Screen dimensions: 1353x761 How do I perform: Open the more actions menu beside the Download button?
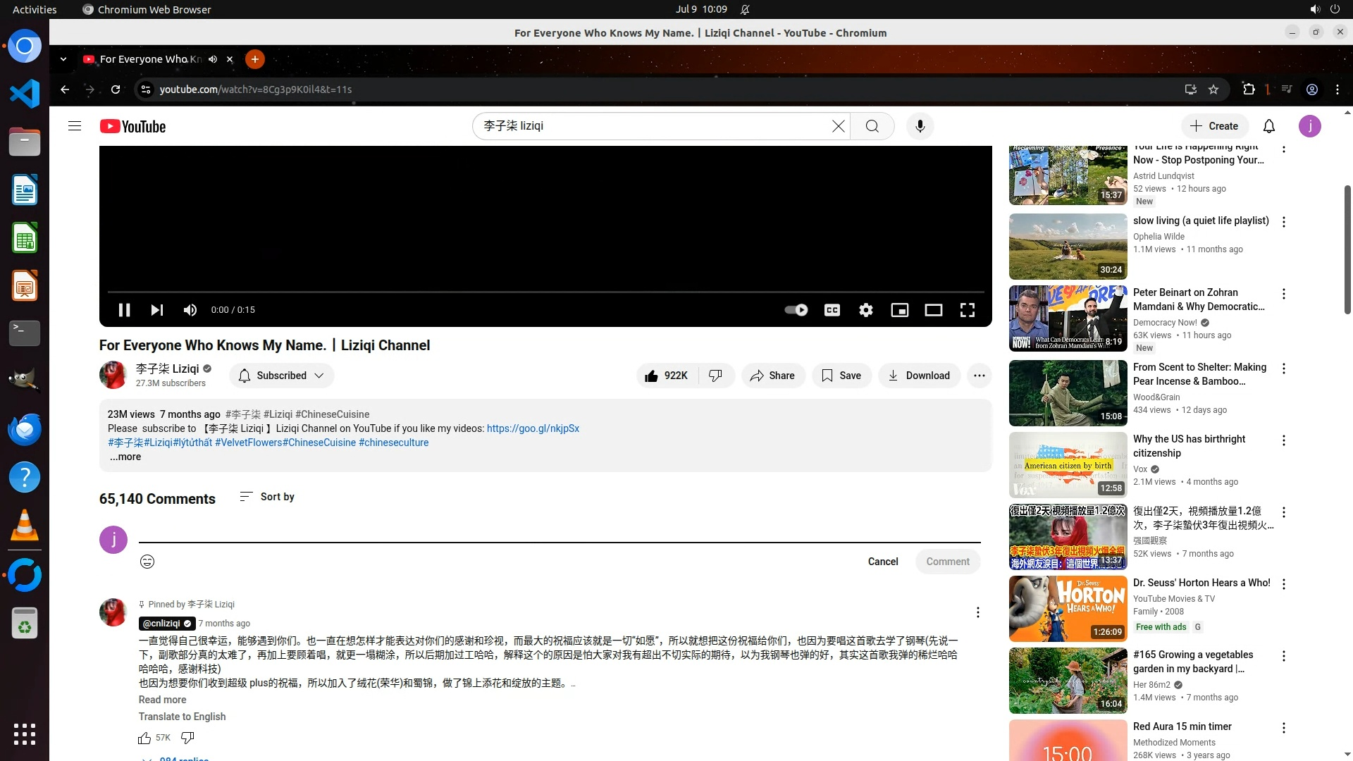click(x=979, y=376)
